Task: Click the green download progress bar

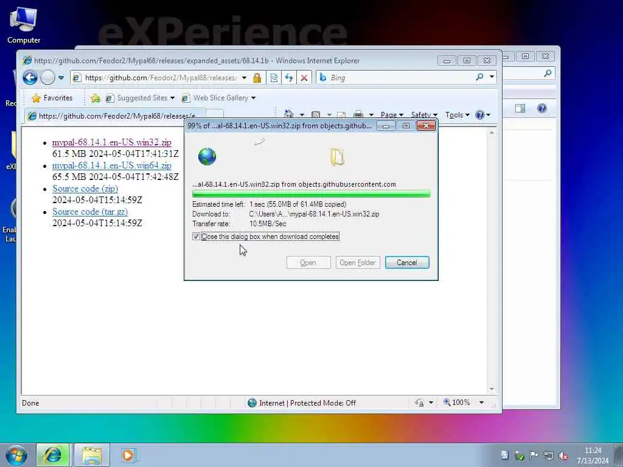Action: tap(311, 194)
